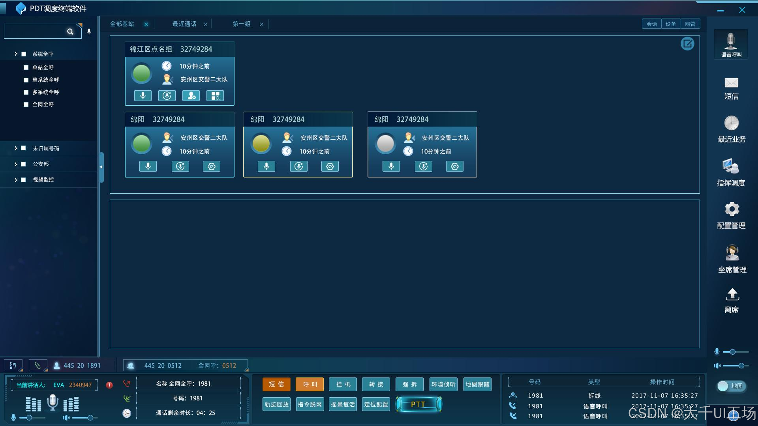Open the 短信 message envelope icon

click(x=731, y=83)
